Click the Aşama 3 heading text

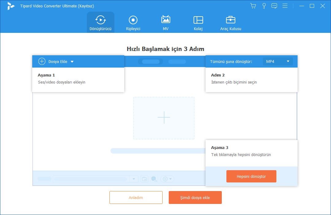pyautogui.click(x=220, y=147)
